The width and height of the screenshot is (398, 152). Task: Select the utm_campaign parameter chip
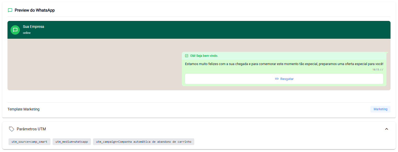point(143,142)
